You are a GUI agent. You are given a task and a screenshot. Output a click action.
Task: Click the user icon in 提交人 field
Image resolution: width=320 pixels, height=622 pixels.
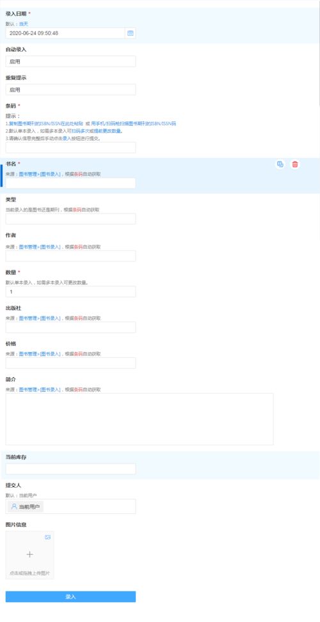click(14, 506)
